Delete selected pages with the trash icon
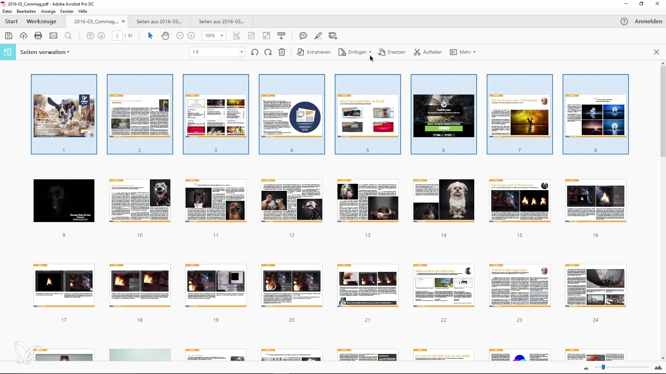Screen dimensions: 666x374 [282, 52]
